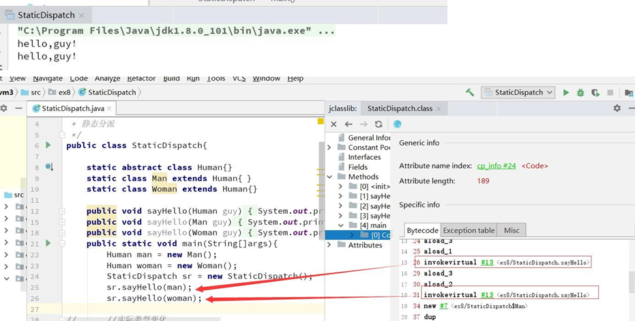Expand the [0] <init> method node
The image size is (635, 321).
tap(340, 186)
